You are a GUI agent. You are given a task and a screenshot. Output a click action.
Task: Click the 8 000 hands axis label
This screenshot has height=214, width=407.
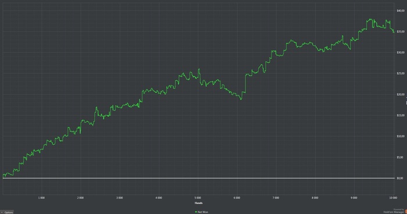point(315,198)
